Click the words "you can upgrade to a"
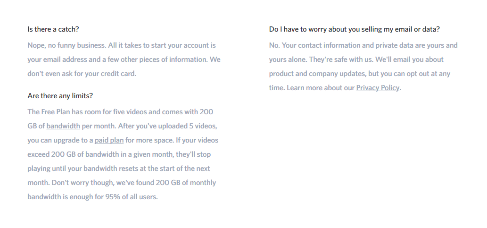This screenshot has width=487, height=228. click(x=60, y=141)
